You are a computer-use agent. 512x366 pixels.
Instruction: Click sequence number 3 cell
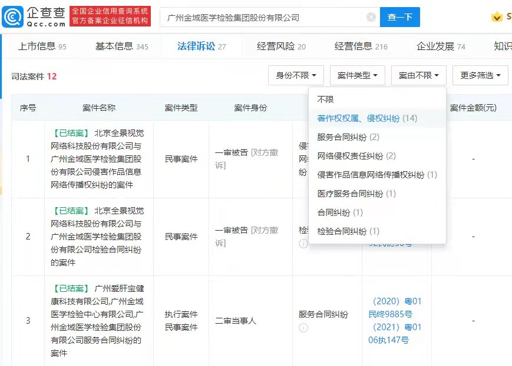(x=28, y=321)
